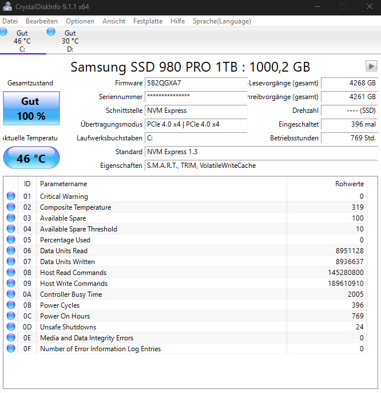Image resolution: width=381 pixels, height=393 pixels.
Task: Click the Drehzahl value ---- (SSD)
Action: pyautogui.click(x=349, y=111)
